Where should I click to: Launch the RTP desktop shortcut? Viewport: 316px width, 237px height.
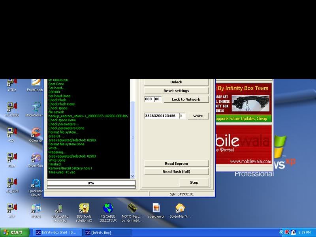(x=12, y=211)
